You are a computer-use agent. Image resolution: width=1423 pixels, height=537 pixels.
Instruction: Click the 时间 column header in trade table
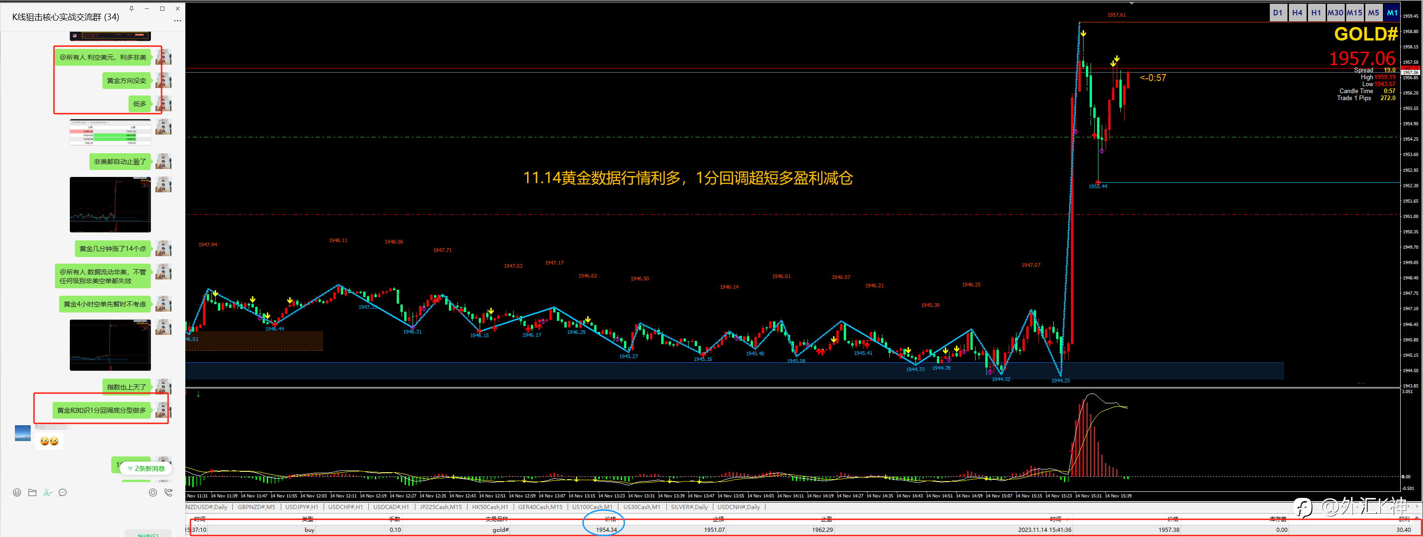point(200,519)
